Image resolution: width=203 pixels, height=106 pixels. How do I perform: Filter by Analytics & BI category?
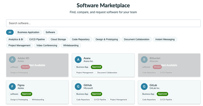tap(16, 40)
